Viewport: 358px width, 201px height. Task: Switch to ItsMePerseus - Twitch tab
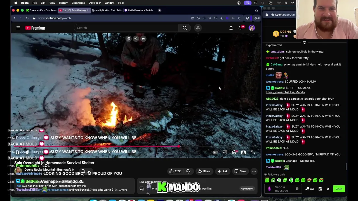(139, 10)
